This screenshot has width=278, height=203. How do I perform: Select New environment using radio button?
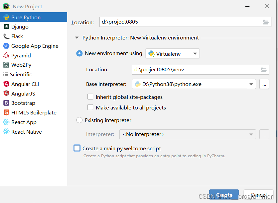[79, 53]
